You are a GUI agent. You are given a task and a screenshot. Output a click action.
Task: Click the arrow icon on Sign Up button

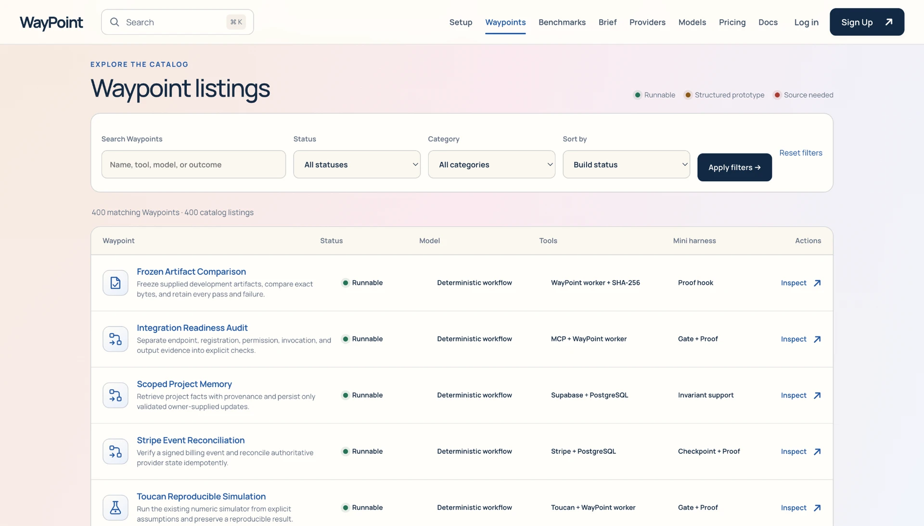tap(889, 22)
